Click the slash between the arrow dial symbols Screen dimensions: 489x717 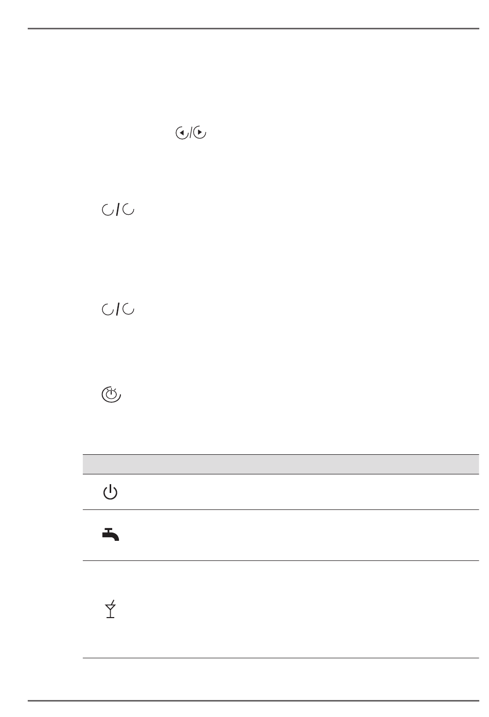[x=191, y=134]
